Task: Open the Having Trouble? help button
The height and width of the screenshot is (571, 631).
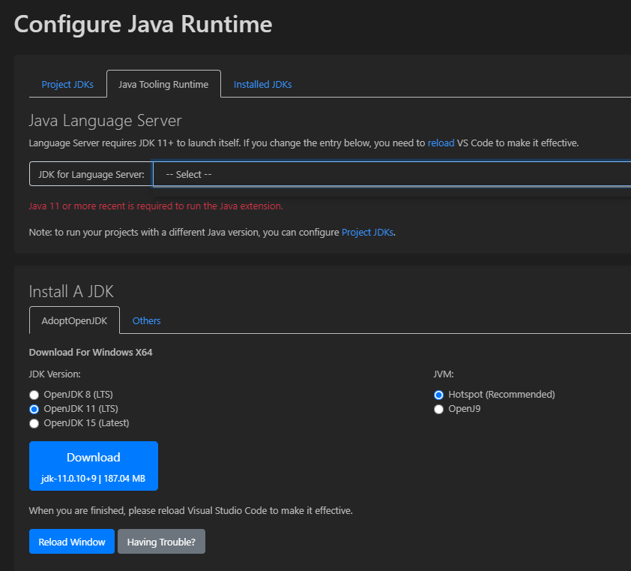Action: tap(161, 542)
